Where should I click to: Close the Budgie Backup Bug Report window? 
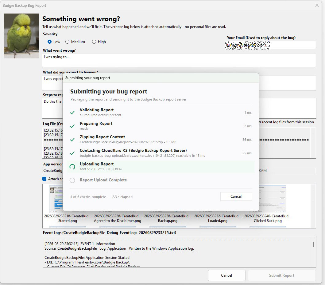pos(317,5)
